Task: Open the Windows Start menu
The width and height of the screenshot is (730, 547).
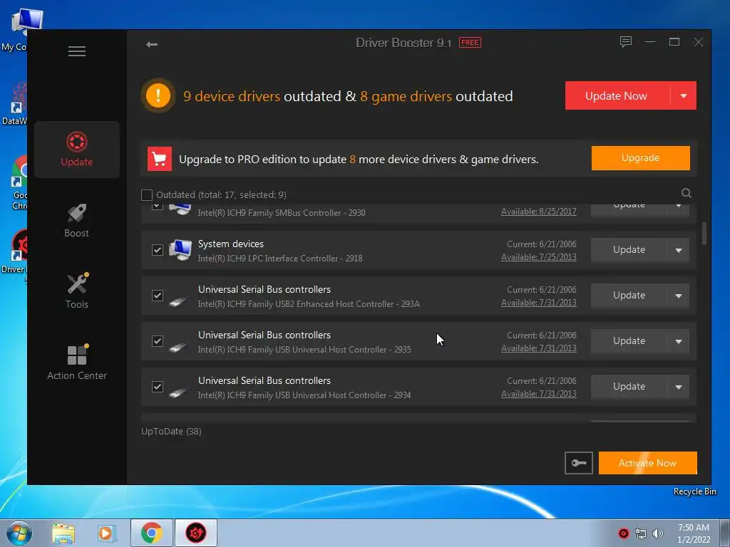Action: (x=19, y=533)
